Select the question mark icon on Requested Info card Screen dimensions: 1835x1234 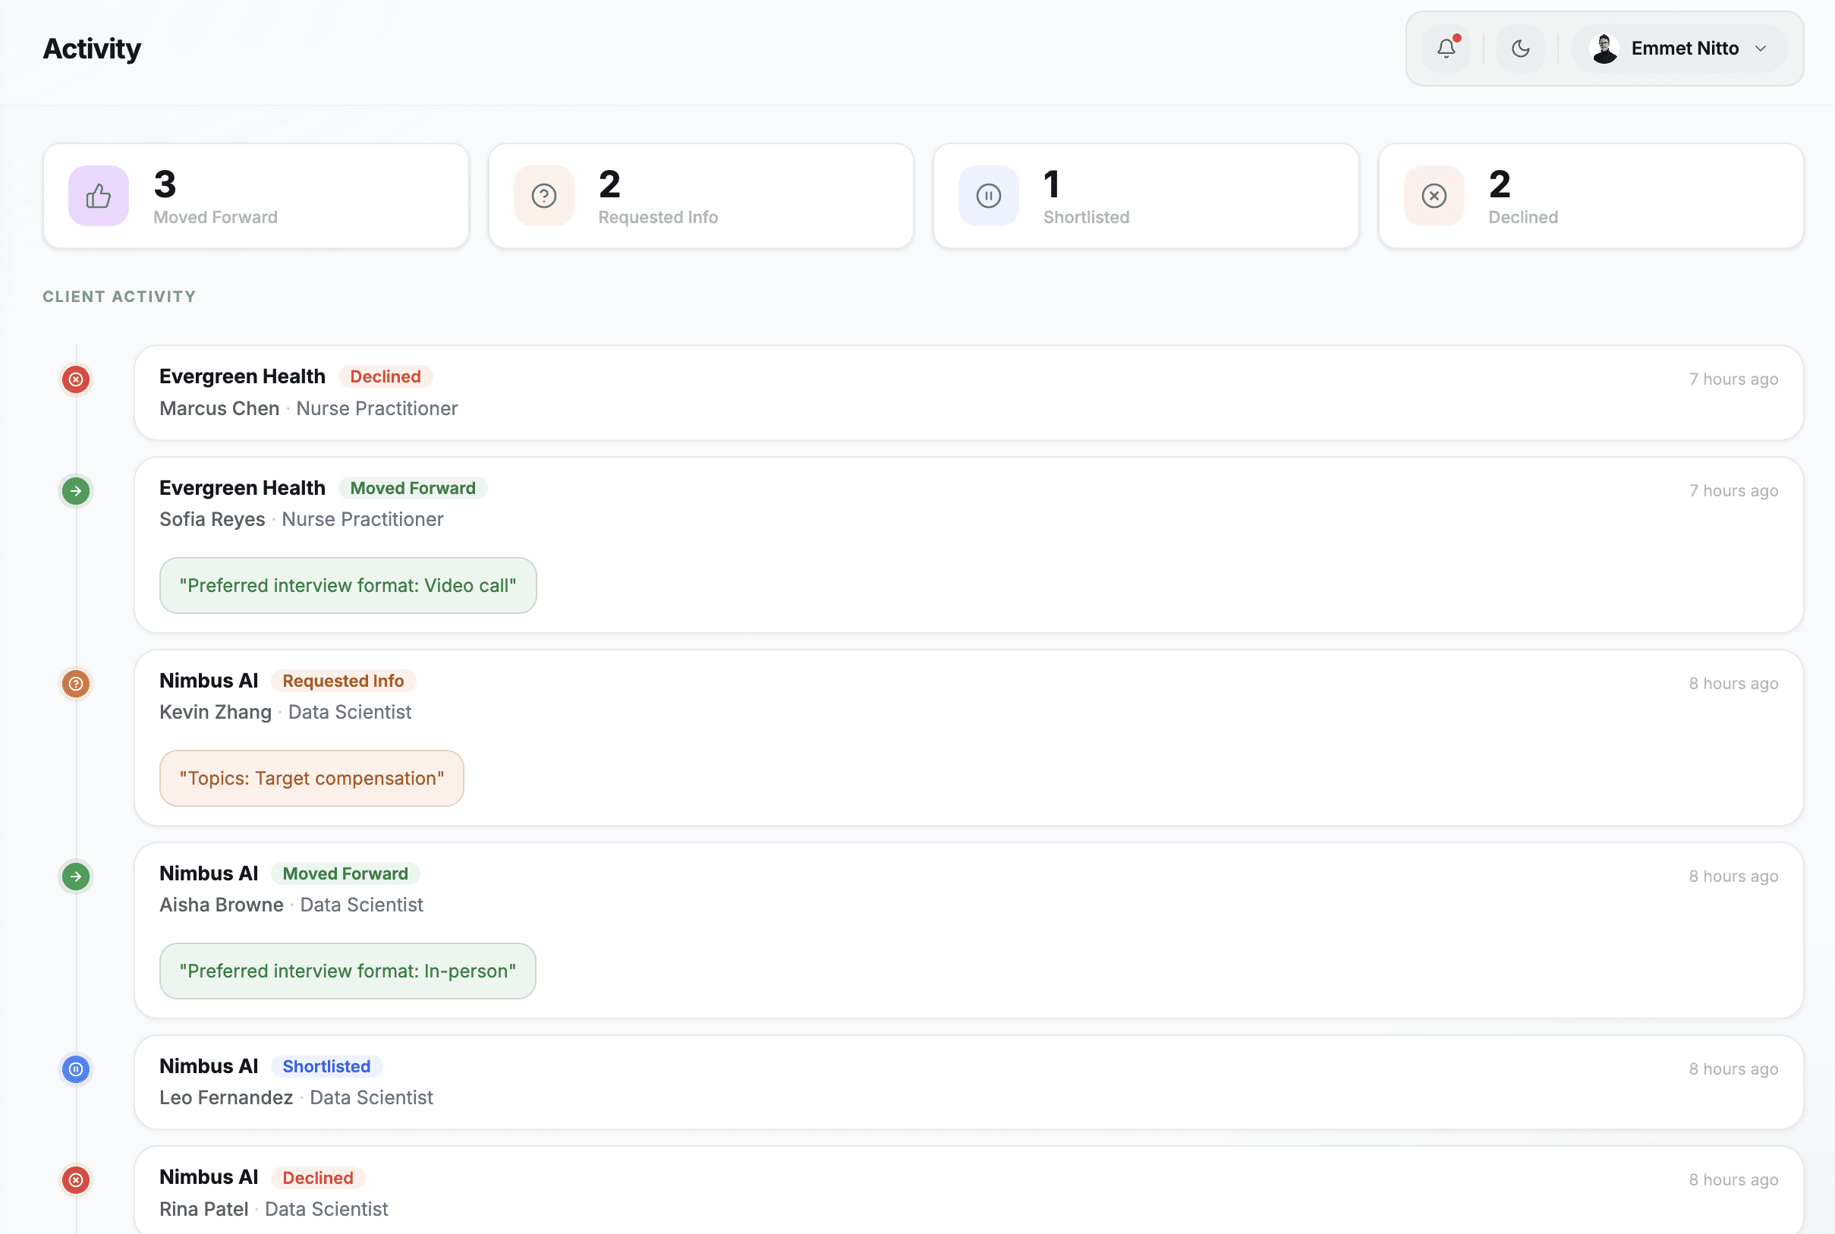(543, 195)
